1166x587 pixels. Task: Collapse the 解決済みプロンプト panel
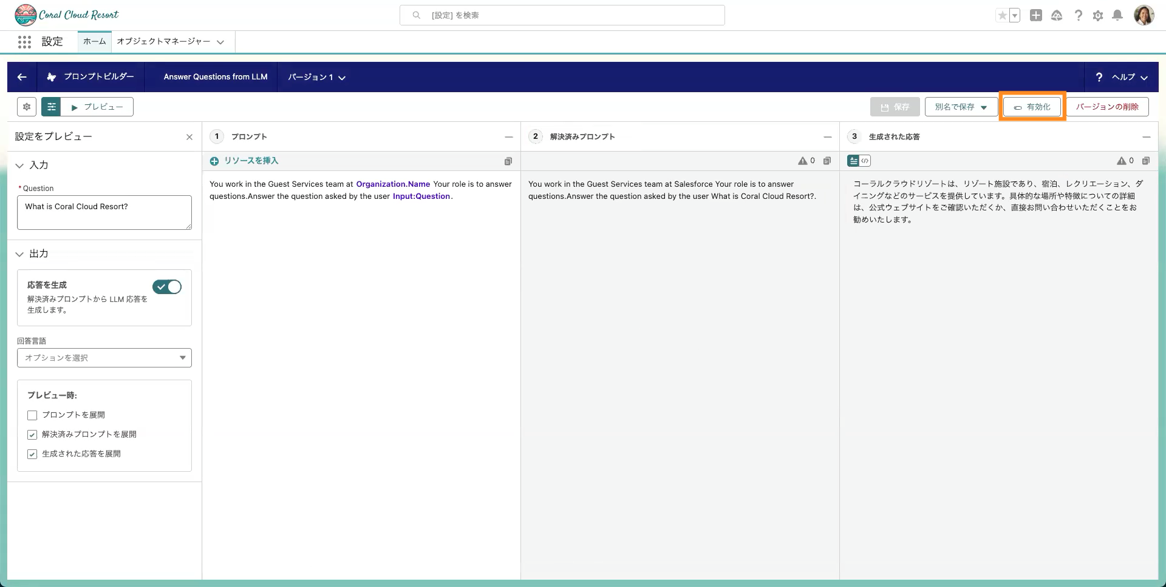point(828,137)
